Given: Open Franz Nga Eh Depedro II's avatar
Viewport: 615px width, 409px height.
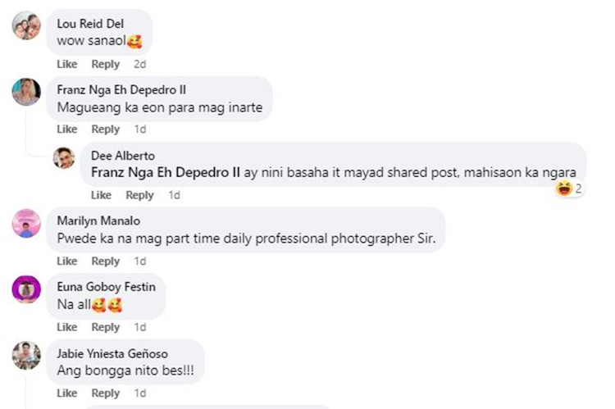Looking at the screenshot, I should point(26,92).
